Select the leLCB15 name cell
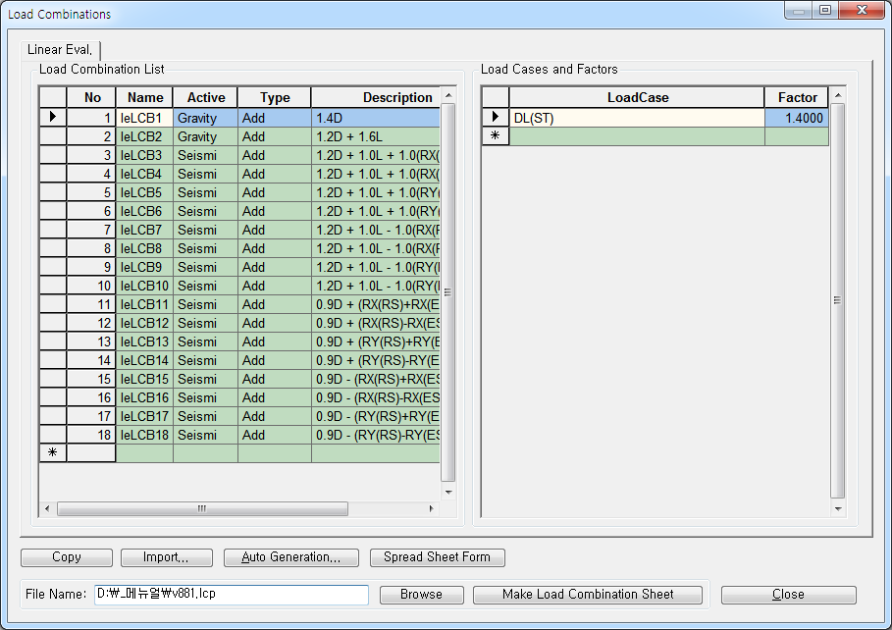Screen dimensions: 892x630 point(144,379)
